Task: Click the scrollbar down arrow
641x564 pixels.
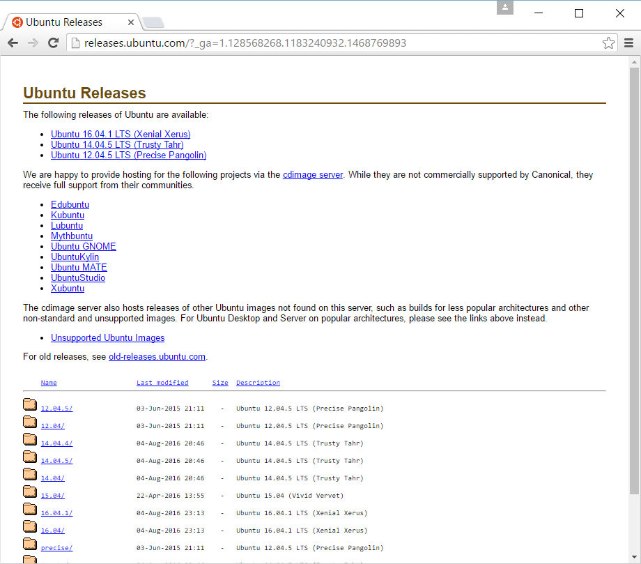Action: [x=634, y=557]
